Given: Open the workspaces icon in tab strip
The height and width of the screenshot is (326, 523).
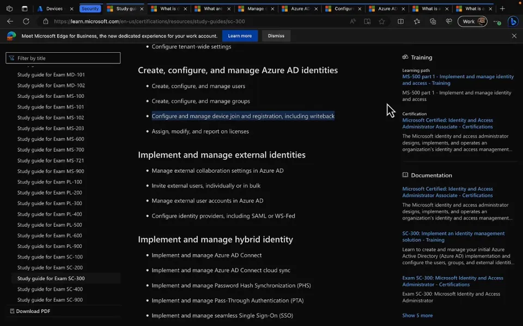Looking at the screenshot, I should 9,9.
